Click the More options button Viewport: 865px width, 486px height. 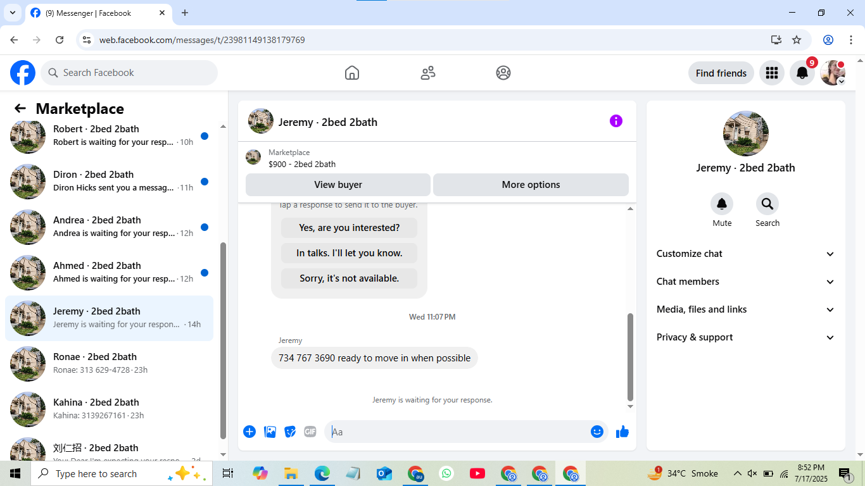coord(531,185)
